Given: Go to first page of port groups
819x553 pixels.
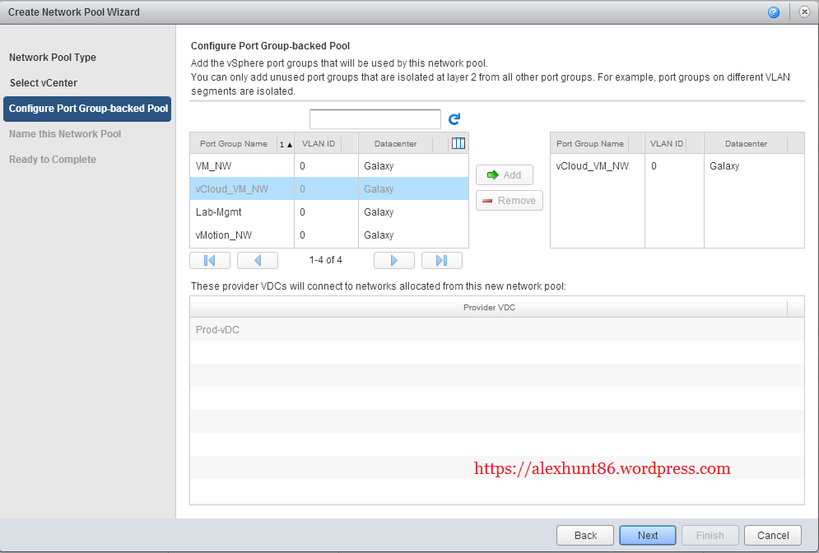Looking at the screenshot, I should (209, 260).
